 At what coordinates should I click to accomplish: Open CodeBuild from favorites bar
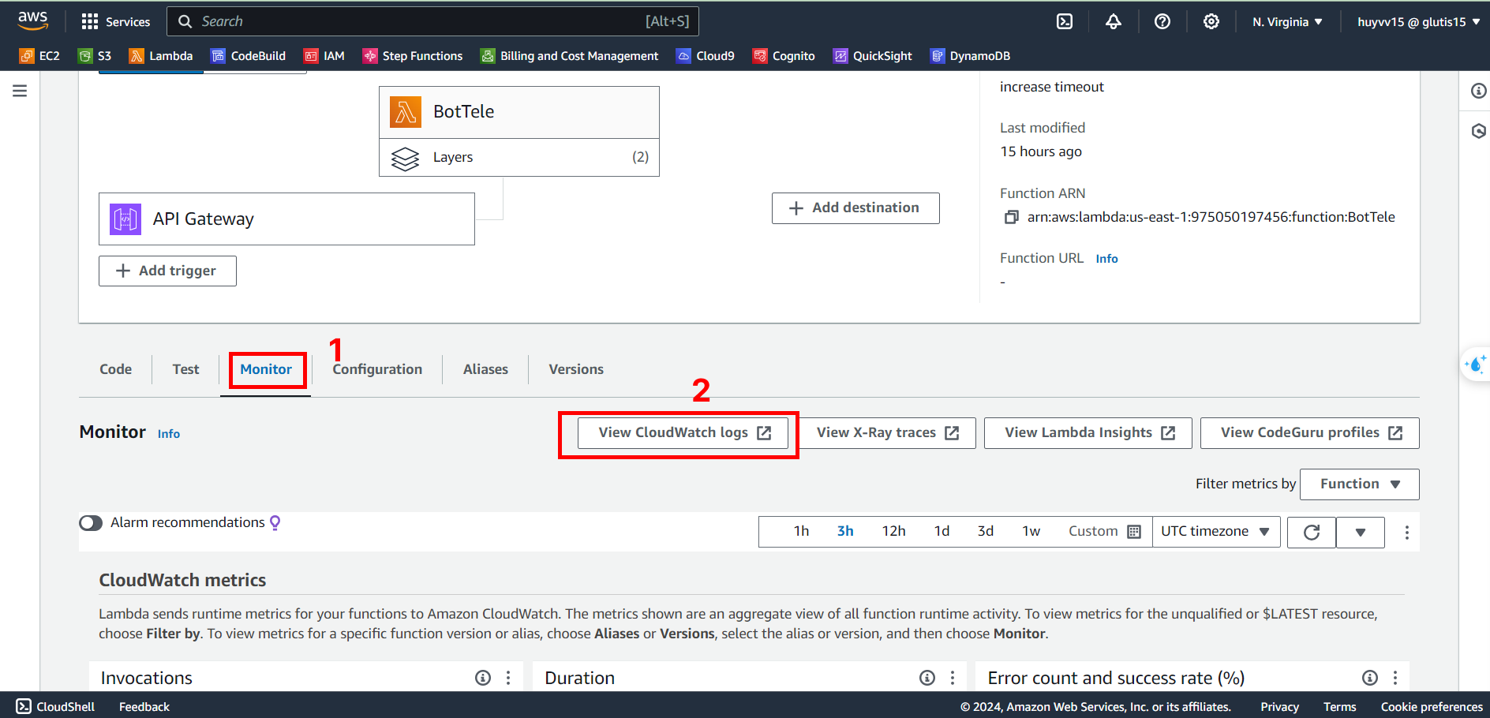coord(248,56)
